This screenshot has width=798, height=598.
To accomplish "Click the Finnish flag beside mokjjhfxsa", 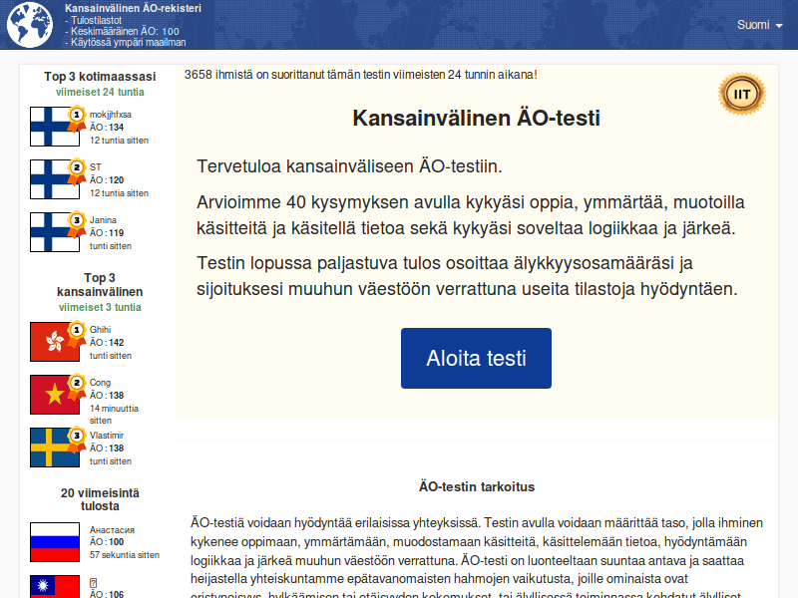I will 53,128.
